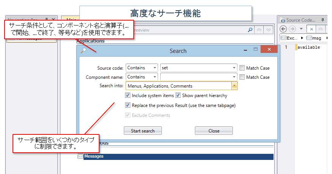Click the treeview previous result up chevron
The image size is (332, 174).
(260, 30)
